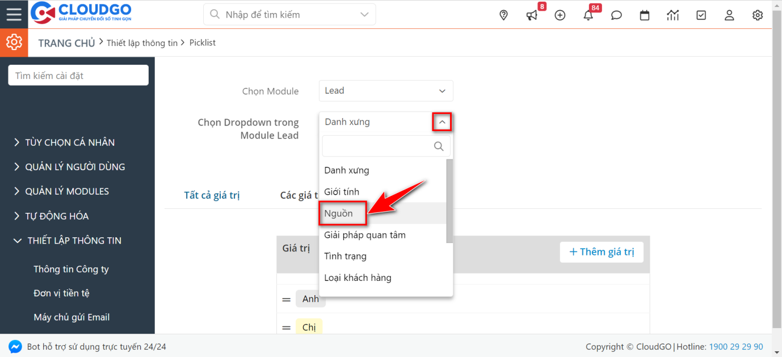Select Nguồn from the dropdown list

(x=342, y=213)
